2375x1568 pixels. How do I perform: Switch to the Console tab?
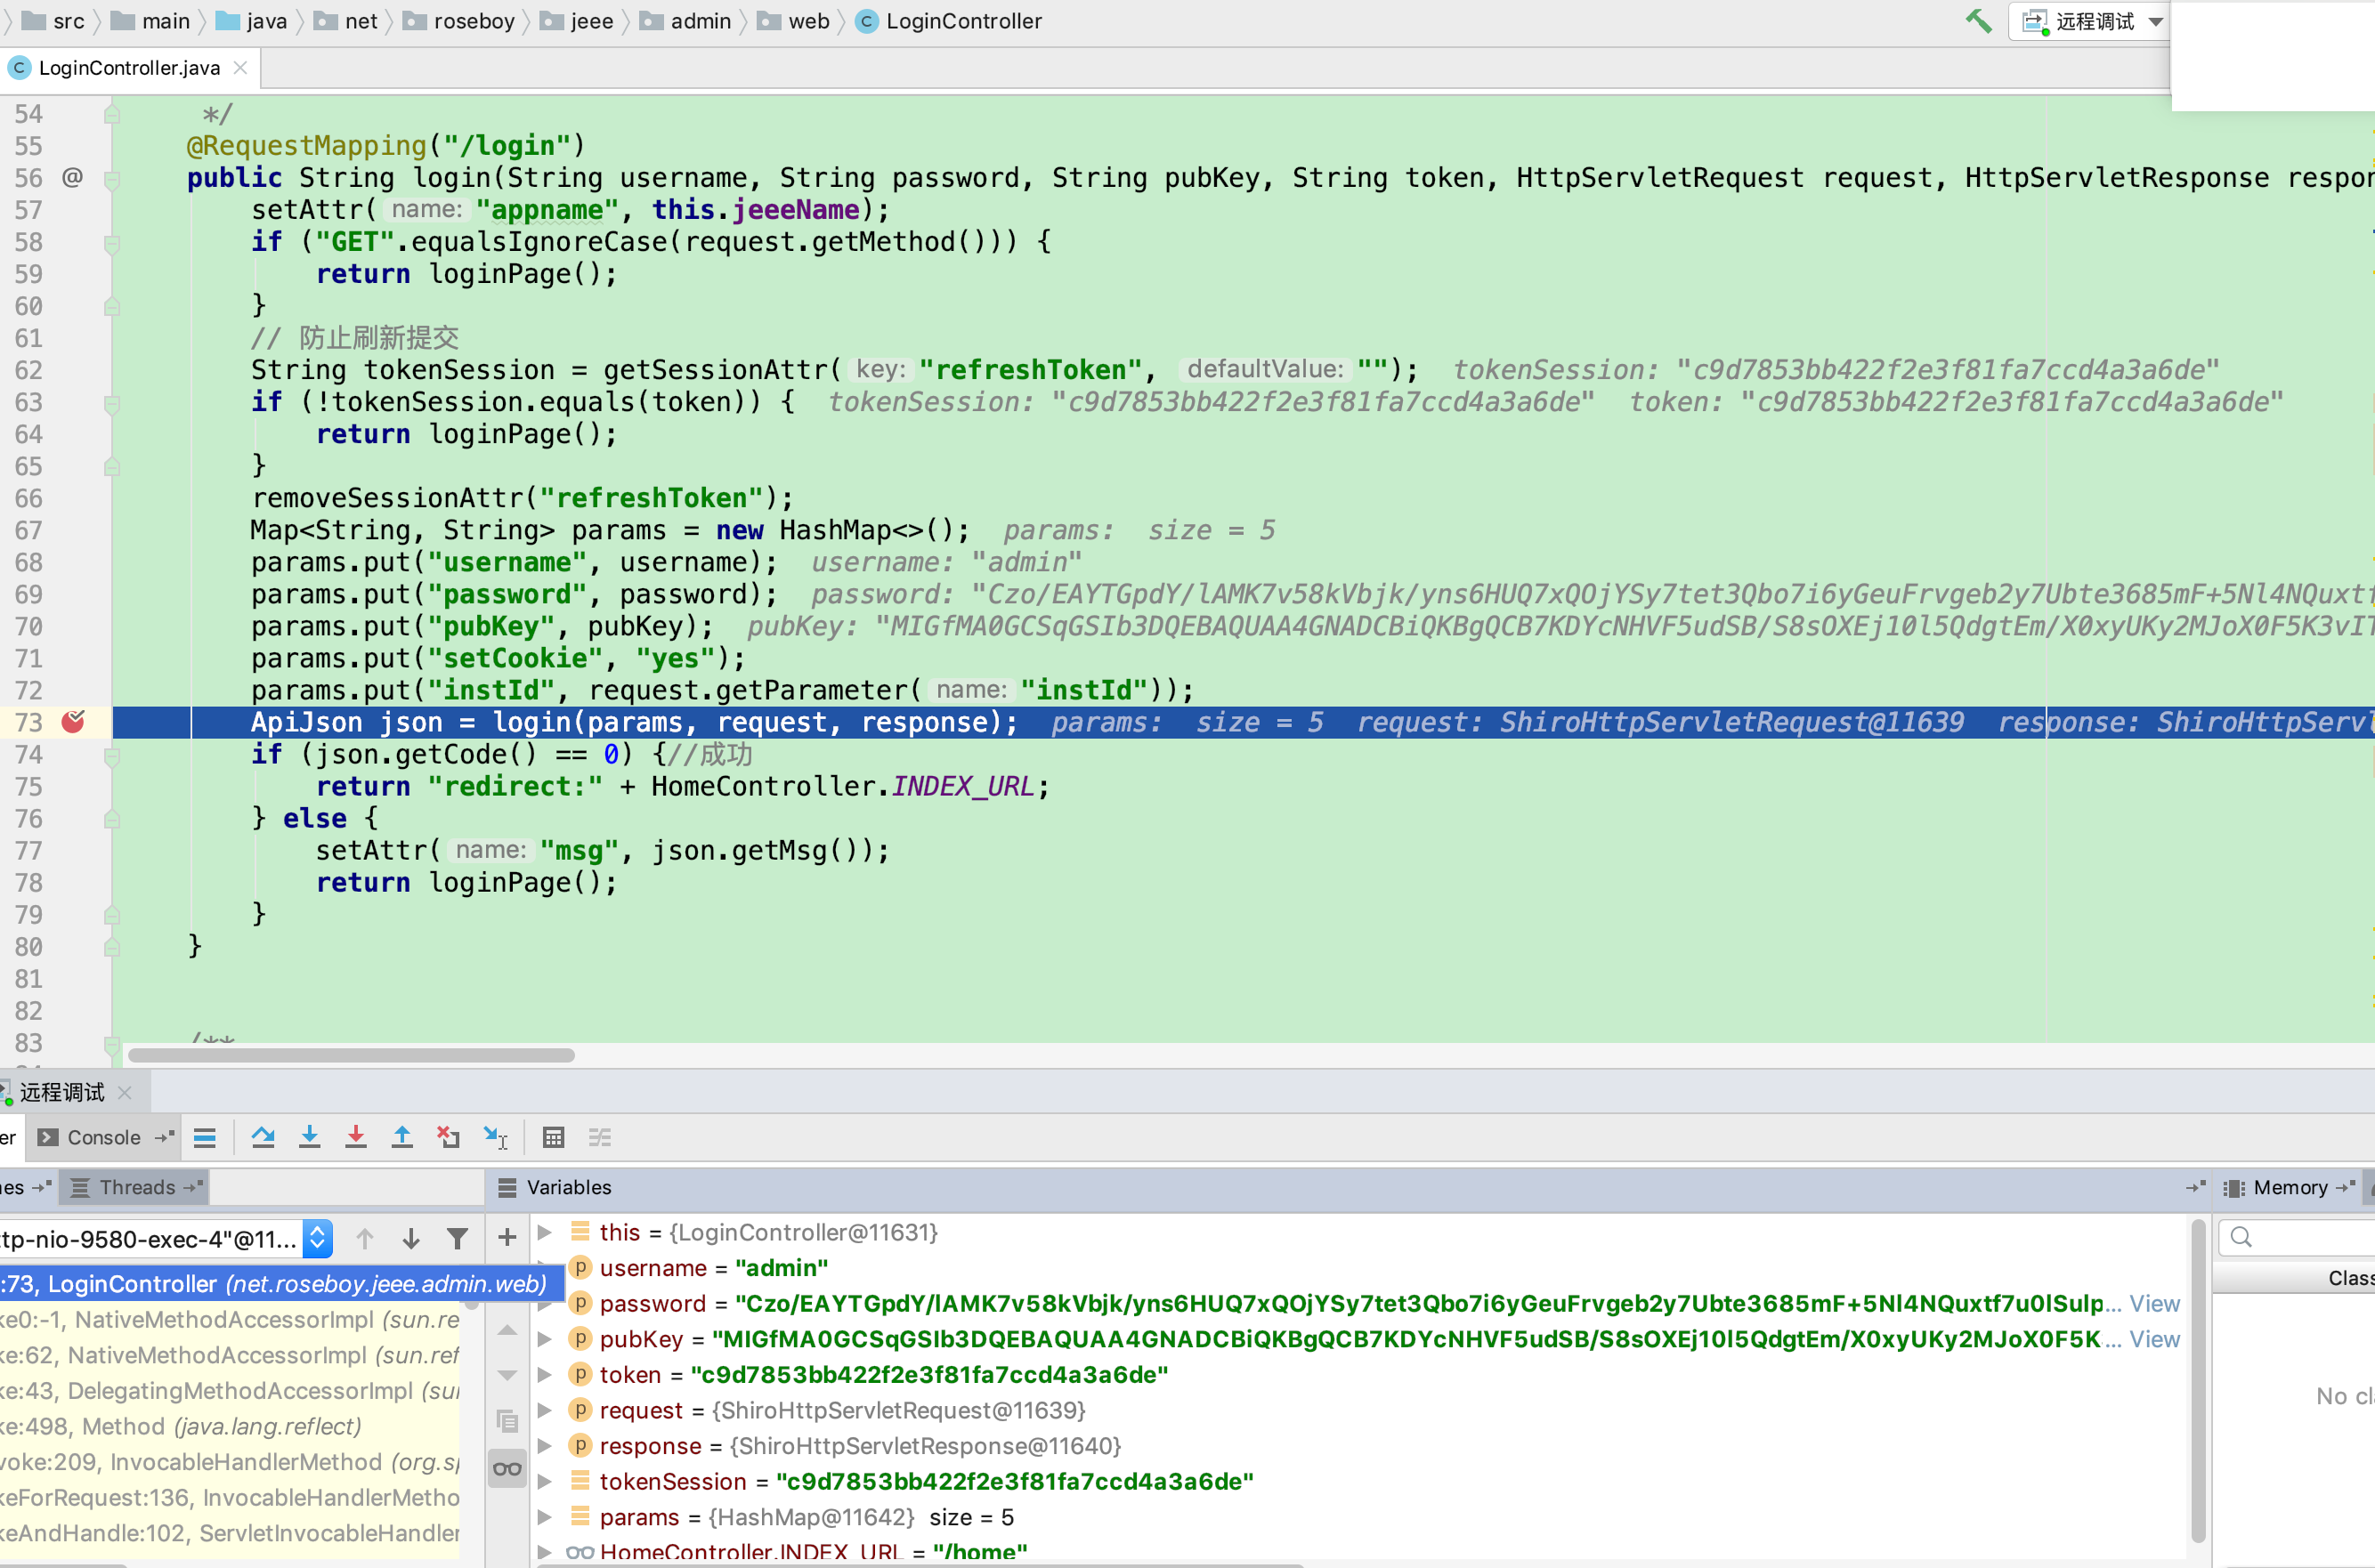point(103,1138)
